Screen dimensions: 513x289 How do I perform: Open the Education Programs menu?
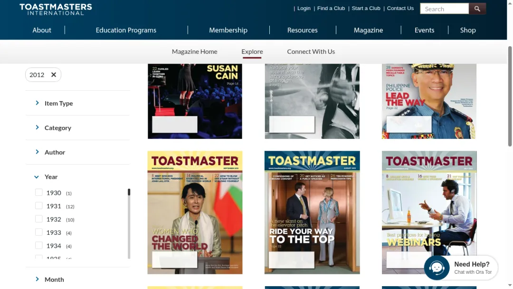click(x=126, y=30)
